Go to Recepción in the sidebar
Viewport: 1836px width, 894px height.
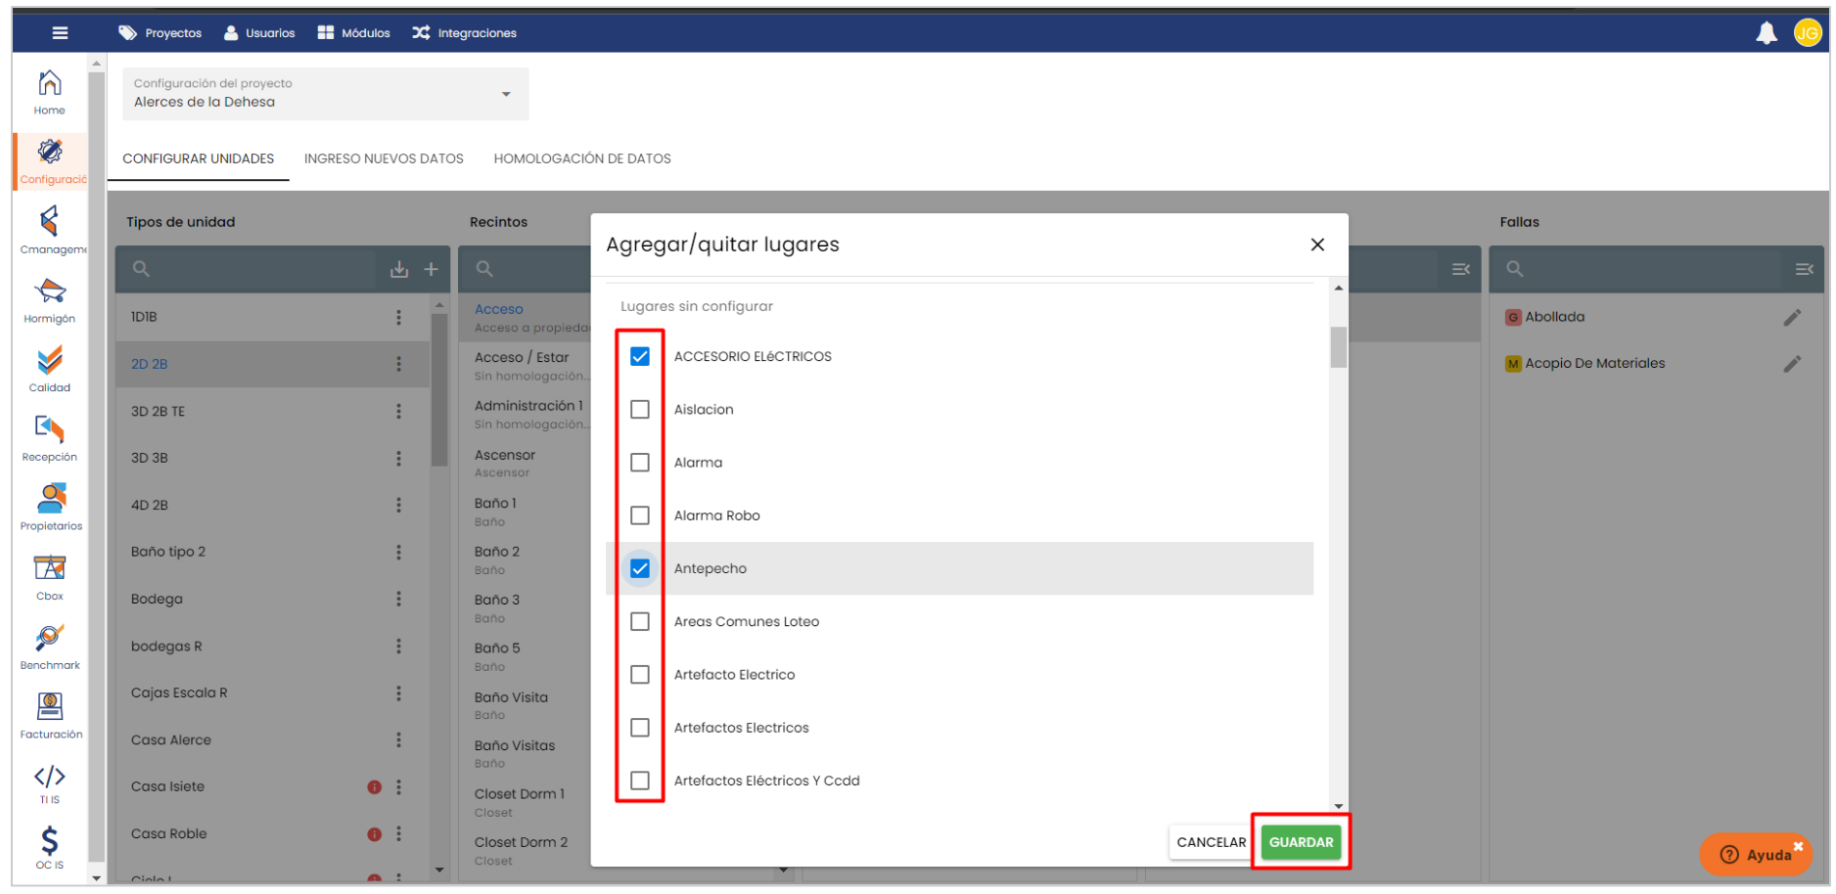(50, 436)
